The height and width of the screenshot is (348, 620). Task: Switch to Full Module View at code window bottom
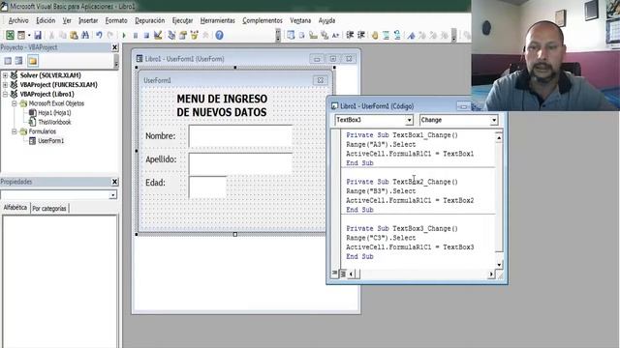click(x=343, y=274)
